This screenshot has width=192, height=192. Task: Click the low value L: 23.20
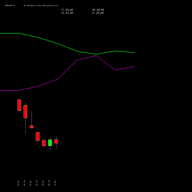pos(98,13)
